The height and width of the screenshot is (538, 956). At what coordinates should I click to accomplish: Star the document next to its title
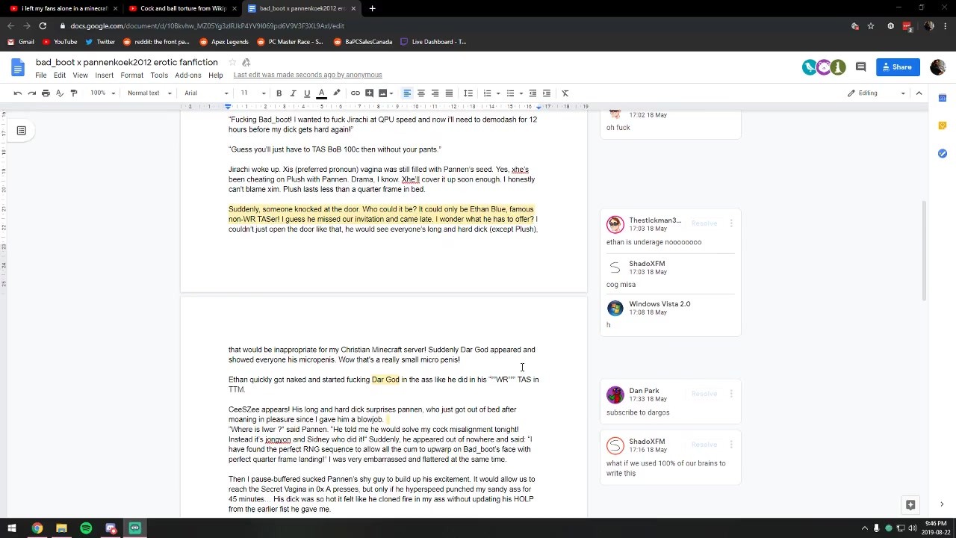point(232,62)
